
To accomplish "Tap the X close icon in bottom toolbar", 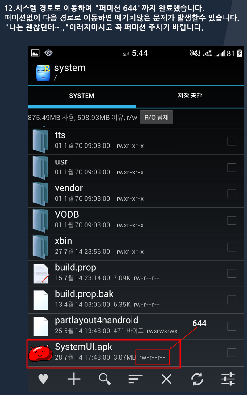I will 166,379.
